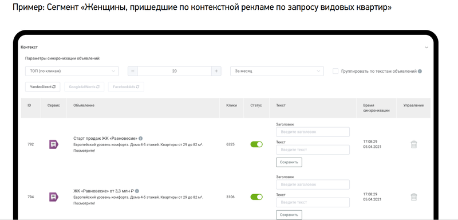This screenshot has width=458, height=220.
Task: Click sync time 17:08:29 for ad 794
Action: coord(370,194)
